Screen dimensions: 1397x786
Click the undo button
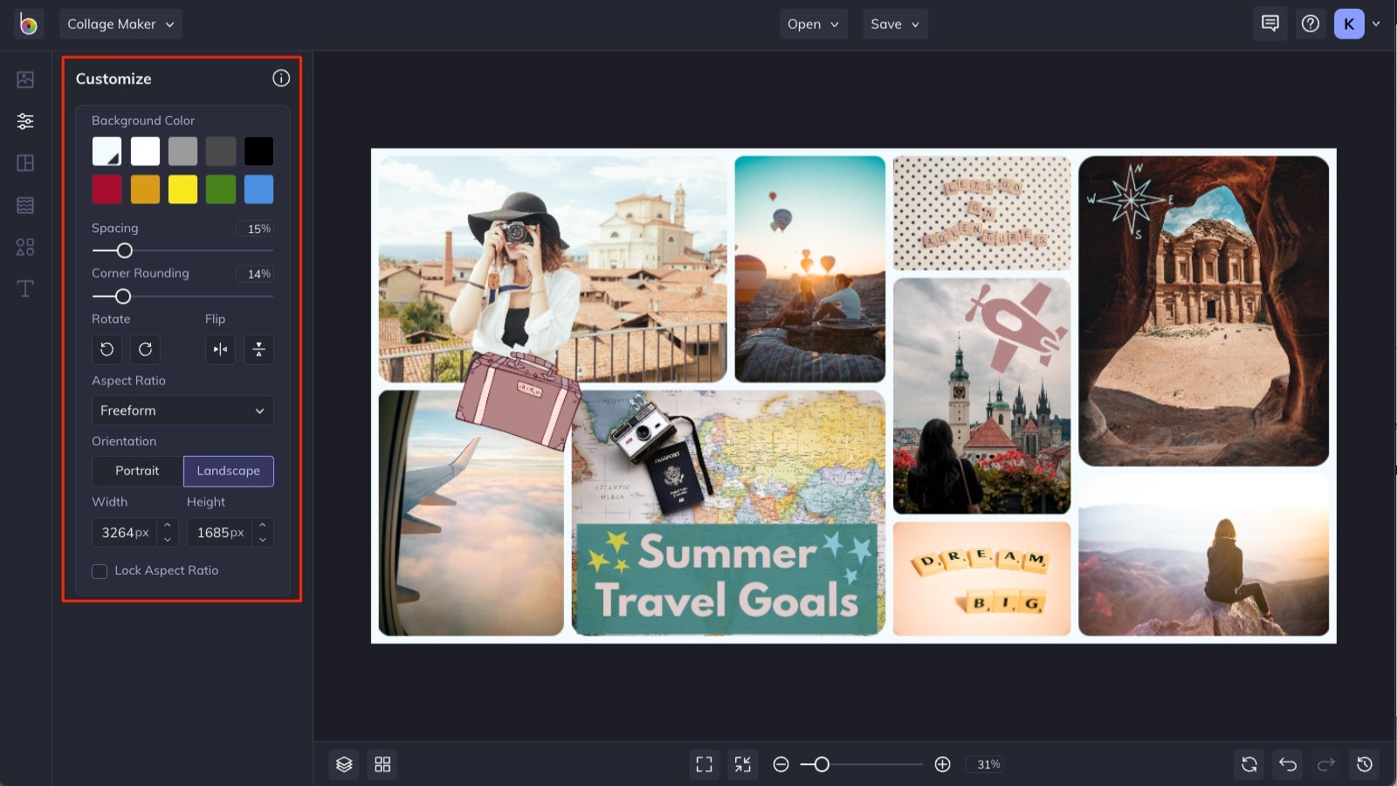pyautogui.click(x=1286, y=763)
